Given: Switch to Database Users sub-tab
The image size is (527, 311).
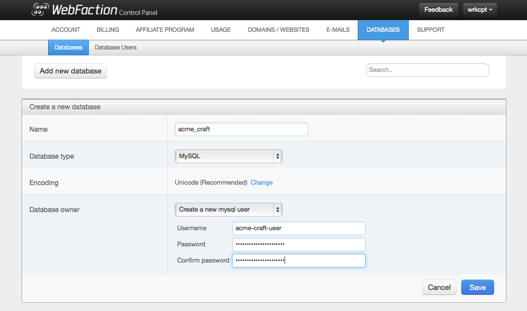Looking at the screenshot, I should coord(116,48).
